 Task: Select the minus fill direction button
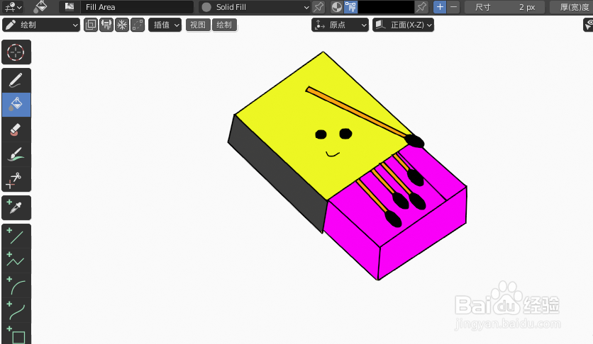click(x=454, y=7)
